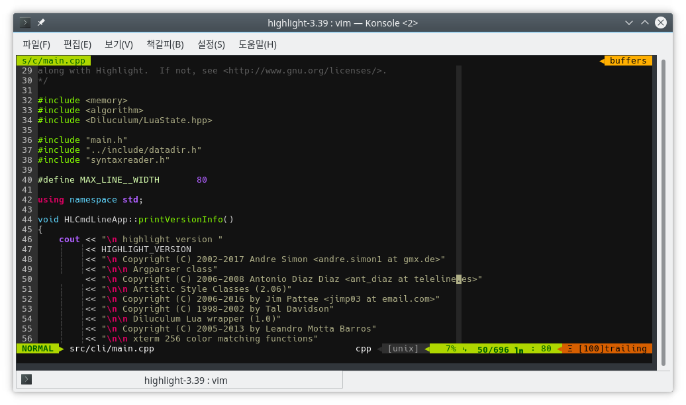The image size is (686, 405).
Task: Click line number 44 in the gutter
Action: tap(27, 220)
